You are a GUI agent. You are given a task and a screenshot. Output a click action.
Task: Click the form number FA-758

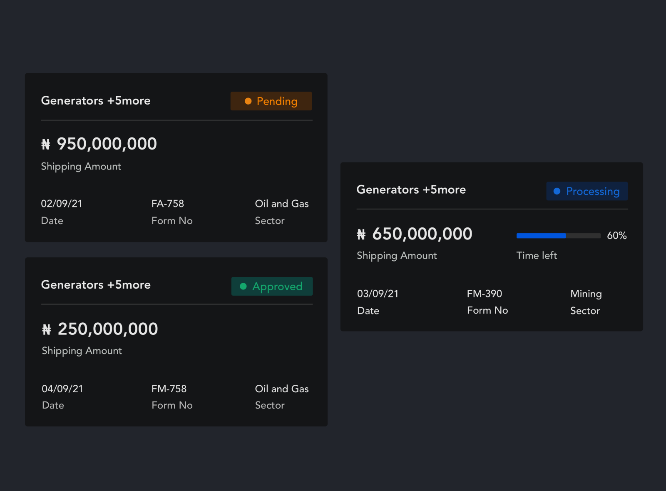tap(168, 204)
